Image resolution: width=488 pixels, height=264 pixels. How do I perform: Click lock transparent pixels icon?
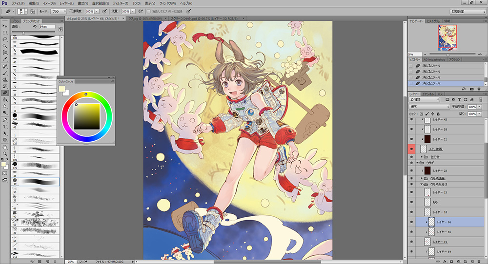(x=421, y=114)
